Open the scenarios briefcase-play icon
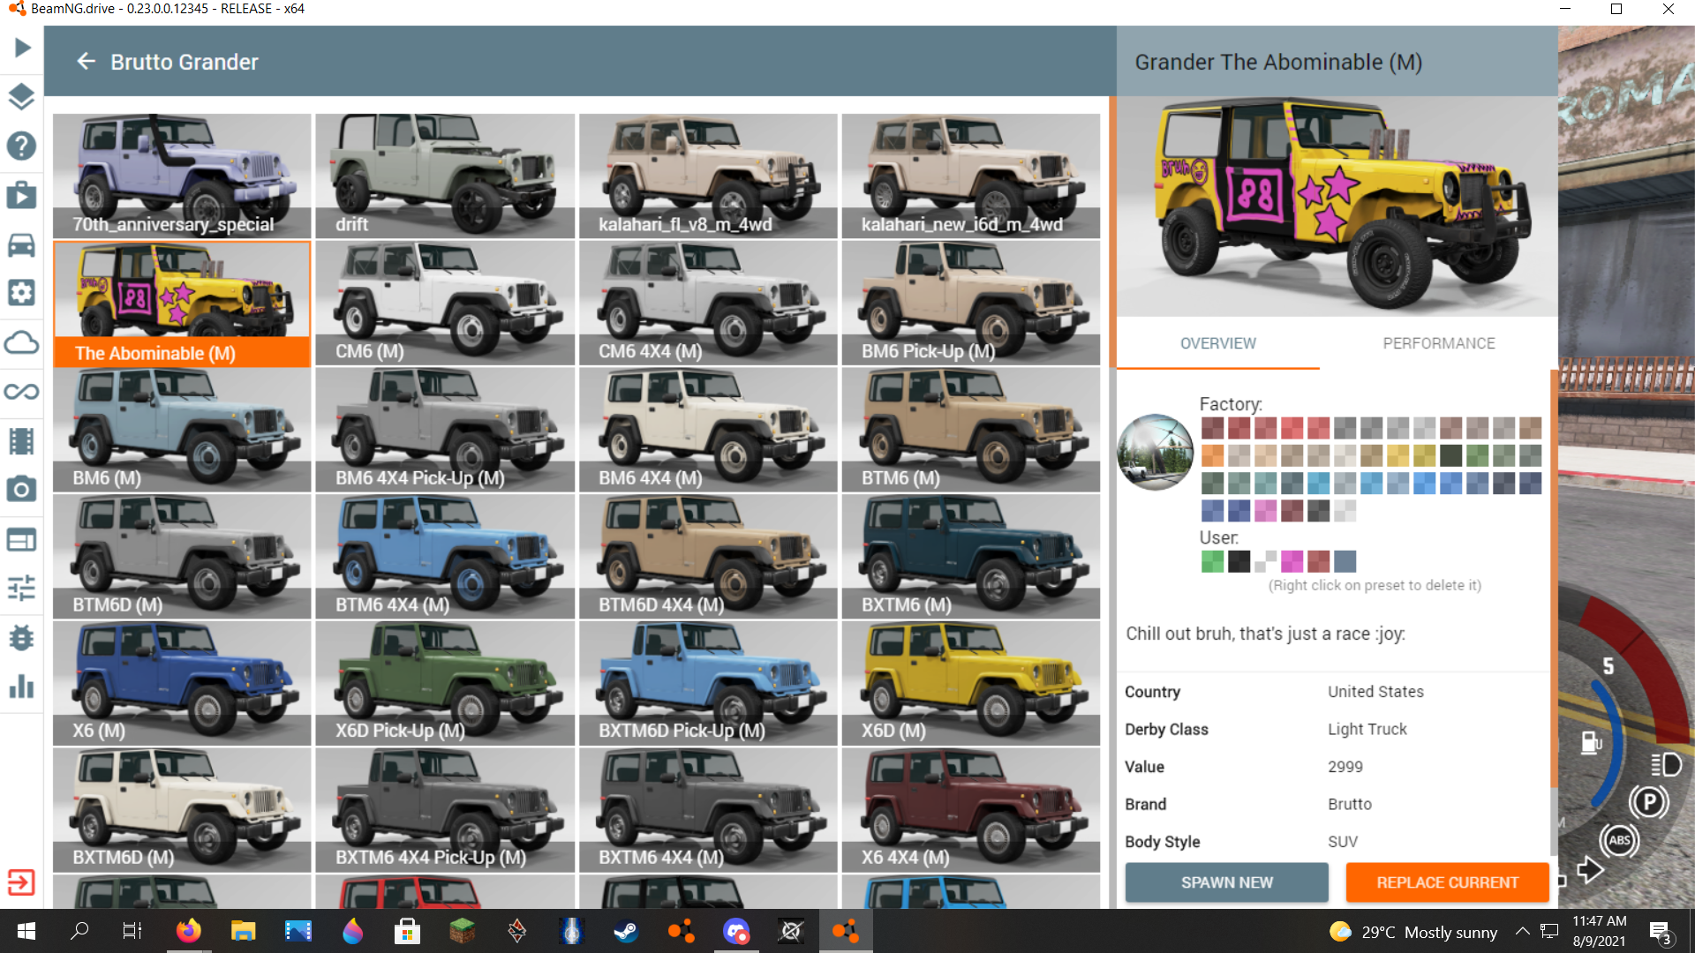This screenshot has height=953, width=1695. tap(21, 195)
